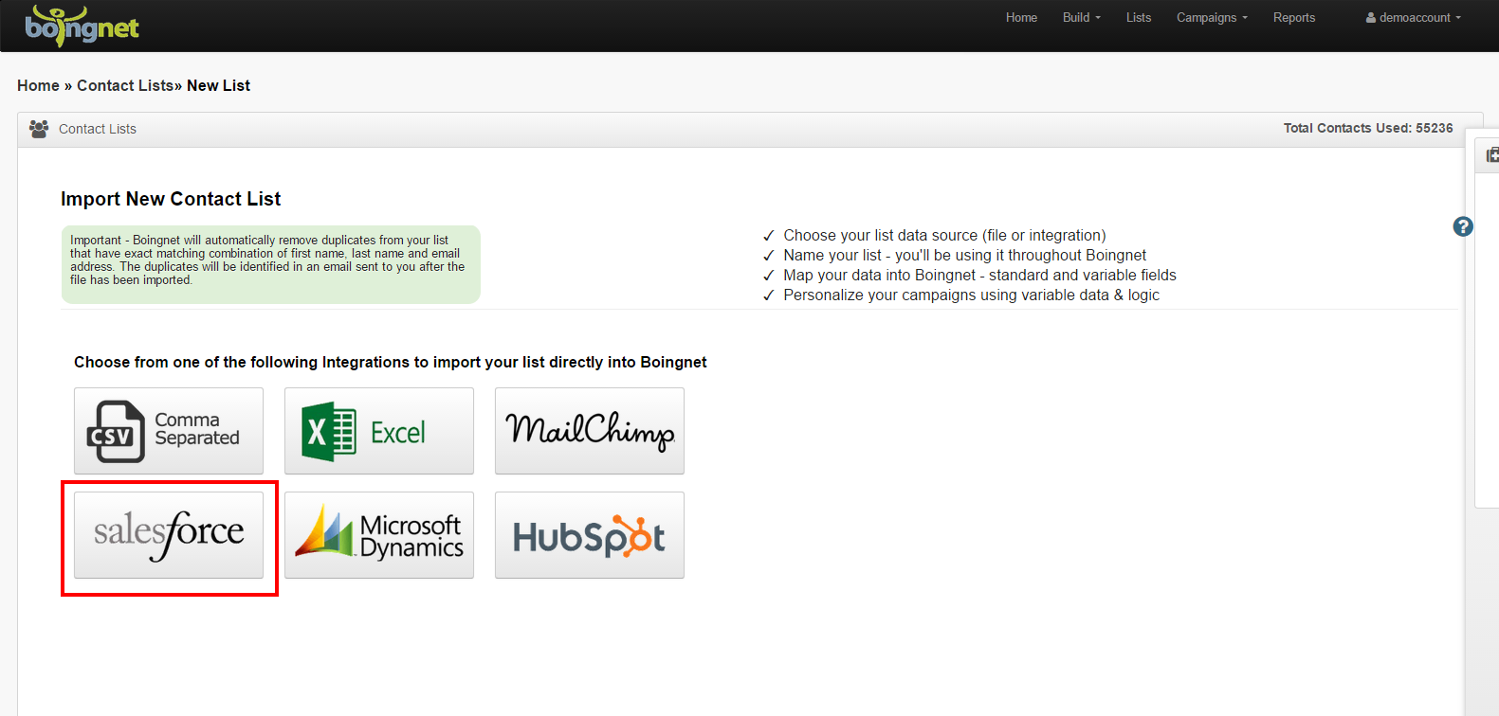Choose the MailChimp integration
Image resolution: width=1499 pixels, height=716 pixels.
tap(590, 431)
